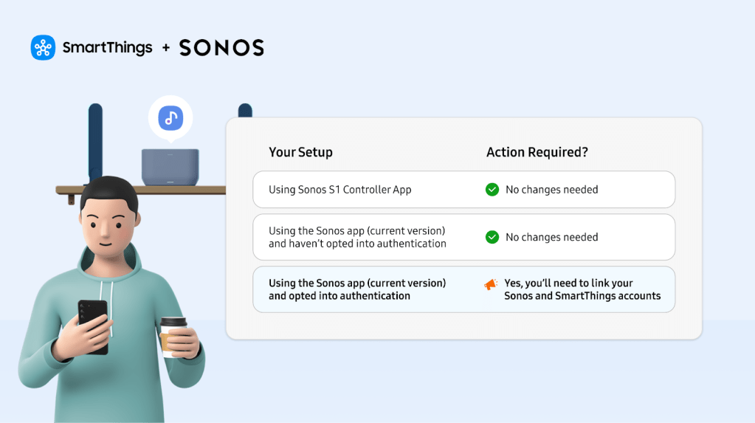Screen dimensions: 755x423
Task: Click the blue-gray speaker on the shelf
Action: click(170, 167)
